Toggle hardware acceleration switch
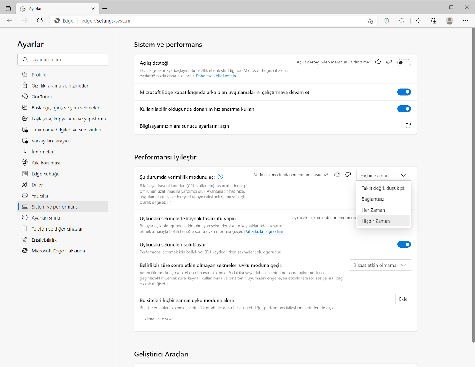475x367 pixels. pos(404,109)
